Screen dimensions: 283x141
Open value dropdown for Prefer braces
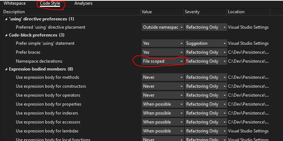tap(163, 52)
